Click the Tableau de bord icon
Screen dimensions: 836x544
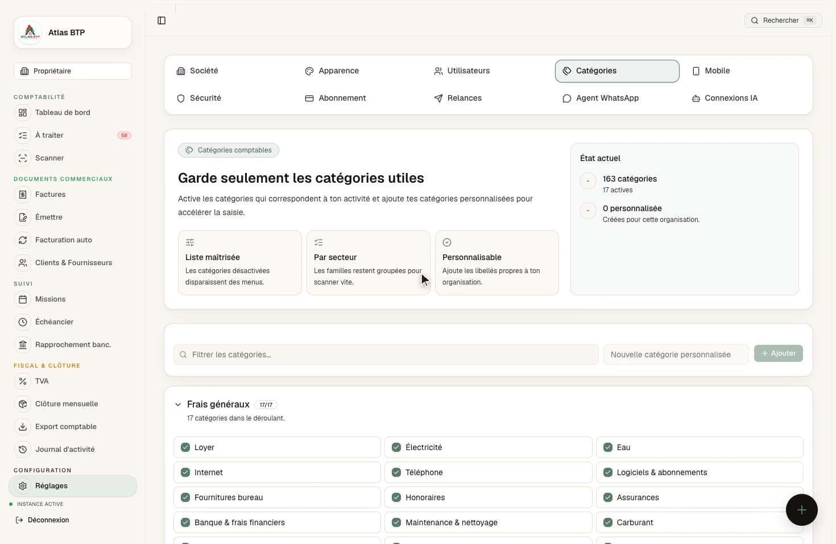coord(23,113)
